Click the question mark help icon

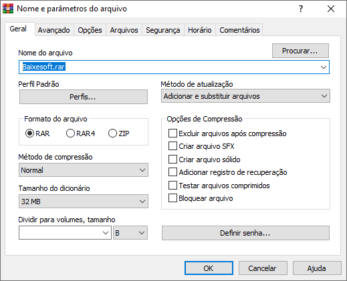[301, 9]
